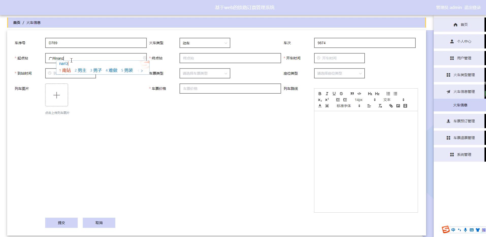Open the 文本 heading style selector

point(394,100)
